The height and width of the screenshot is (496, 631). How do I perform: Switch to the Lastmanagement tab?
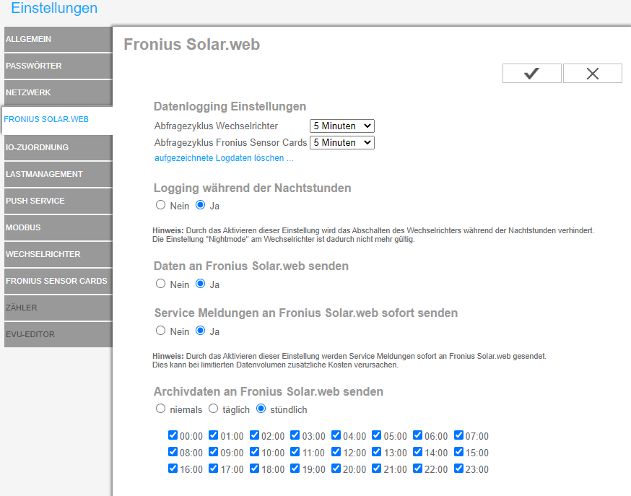coord(58,174)
